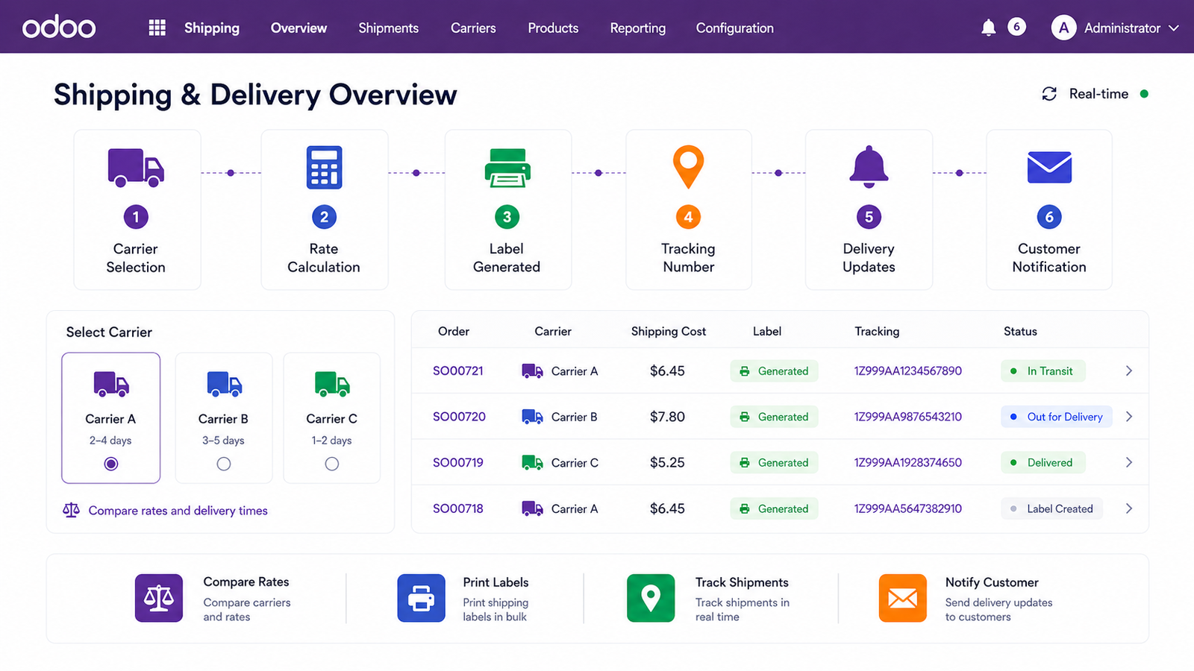Image resolution: width=1194 pixels, height=671 pixels.
Task: Click the Administrator avatar circle
Action: [x=1063, y=28]
